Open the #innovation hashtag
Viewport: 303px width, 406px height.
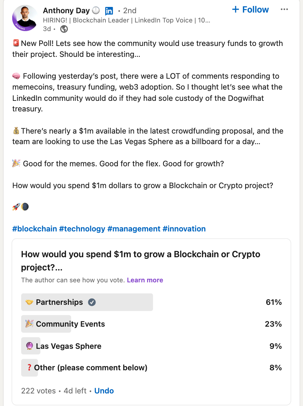pos(184,229)
